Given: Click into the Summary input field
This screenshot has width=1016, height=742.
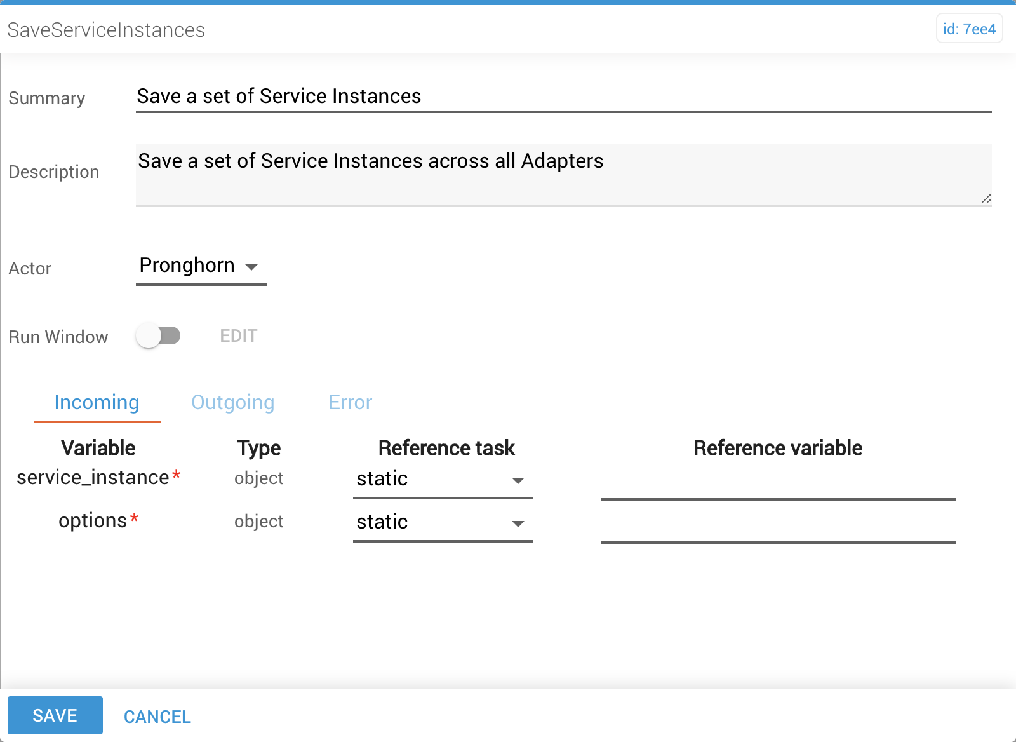Looking at the screenshot, I should 564,97.
